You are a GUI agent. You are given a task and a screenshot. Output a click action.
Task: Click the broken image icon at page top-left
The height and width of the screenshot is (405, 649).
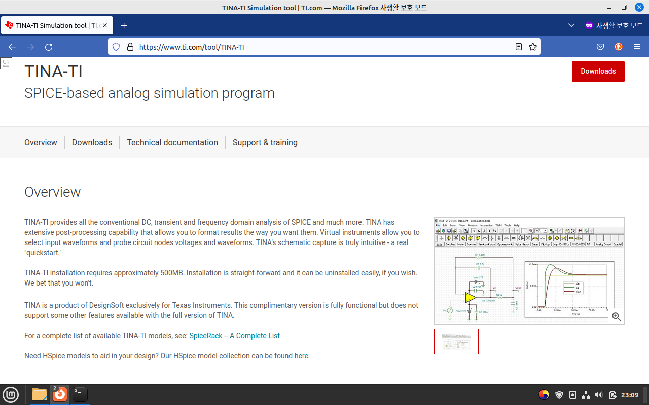(x=6, y=63)
